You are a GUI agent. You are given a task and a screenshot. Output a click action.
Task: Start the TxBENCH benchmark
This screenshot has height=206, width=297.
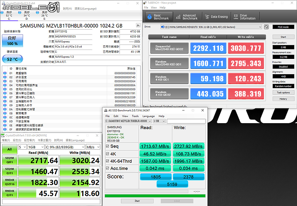[283, 37]
